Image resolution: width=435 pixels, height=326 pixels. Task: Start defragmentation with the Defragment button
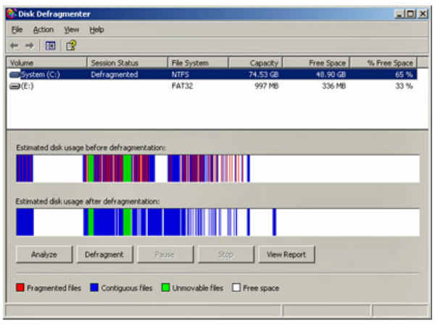[x=104, y=254]
